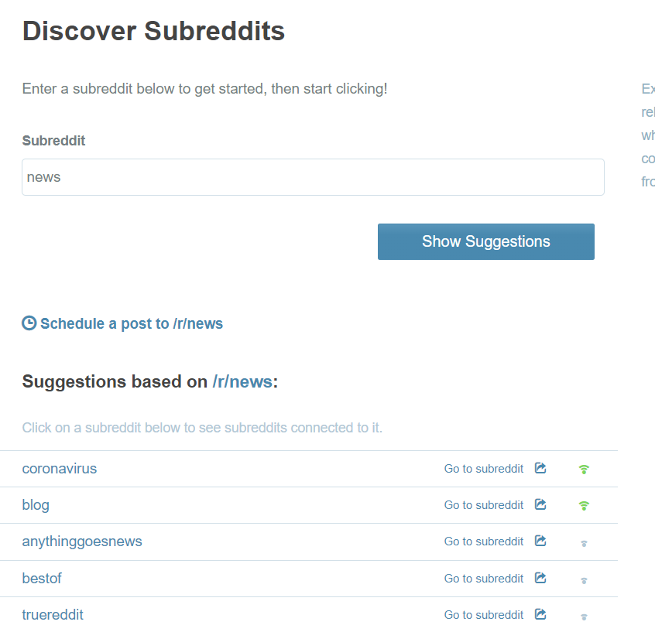This screenshot has height=632, width=655.
Task: Click external link icon for anythinggoesnews
Action: [x=540, y=541]
